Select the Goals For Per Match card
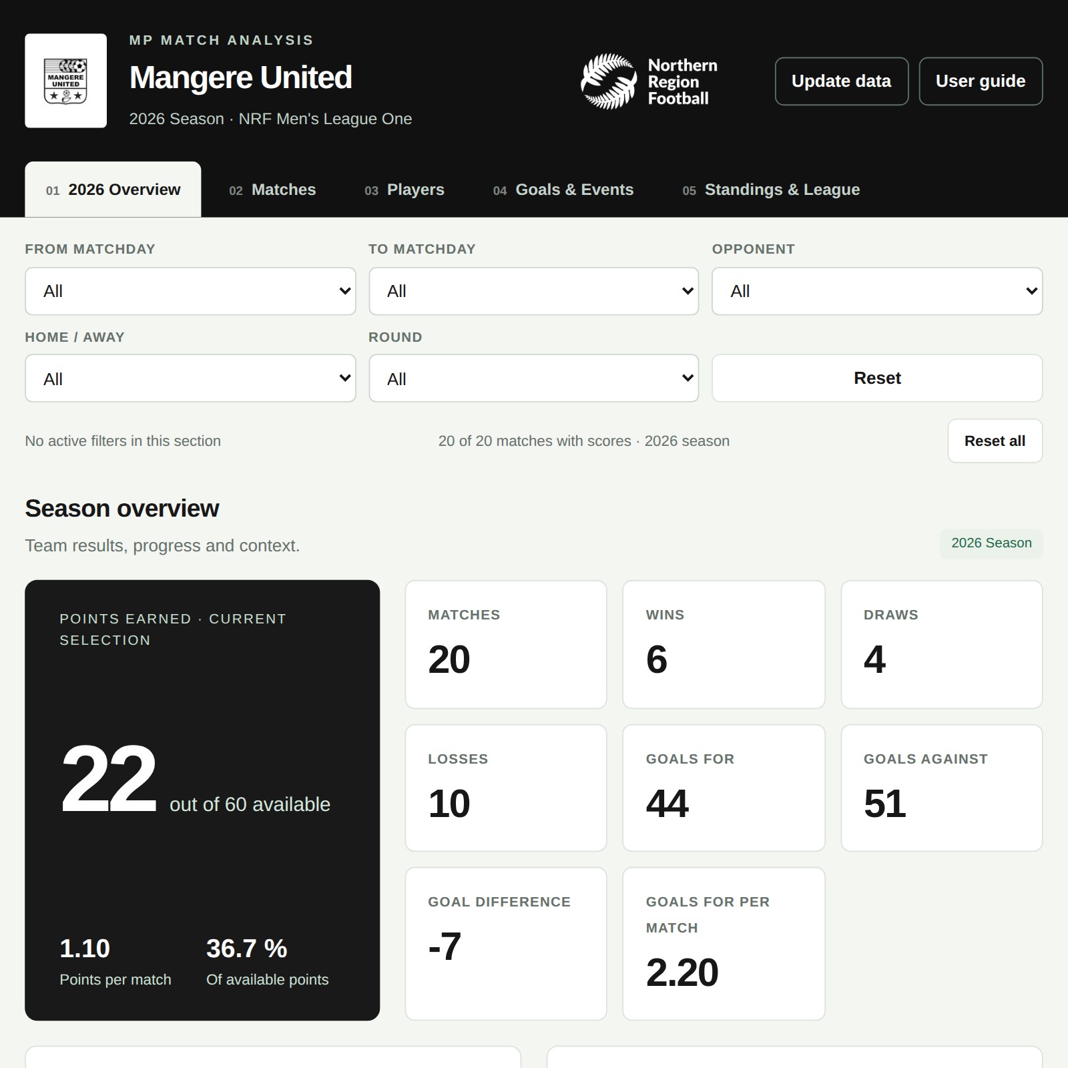The image size is (1068, 1068). [724, 944]
